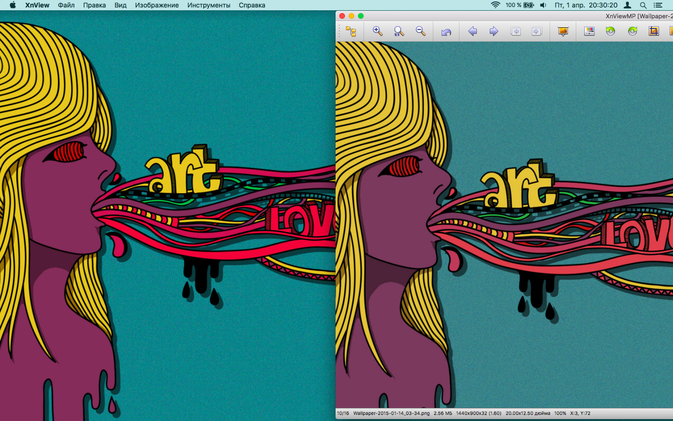The image size is (673, 421).
Task: Click the Zoom In magnifier icon
Action: 378,31
